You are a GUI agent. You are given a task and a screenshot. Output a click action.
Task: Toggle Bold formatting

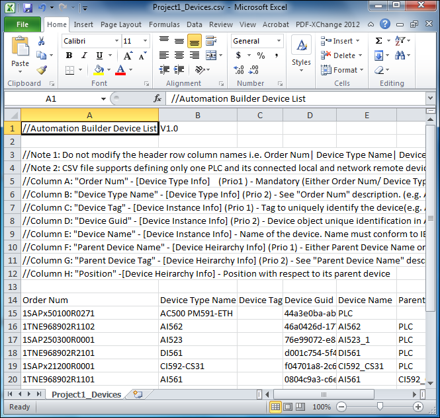point(69,55)
